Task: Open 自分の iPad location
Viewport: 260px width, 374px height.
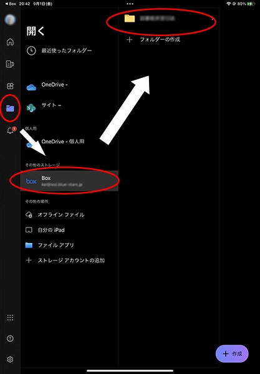Action: [x=69, y=230]
